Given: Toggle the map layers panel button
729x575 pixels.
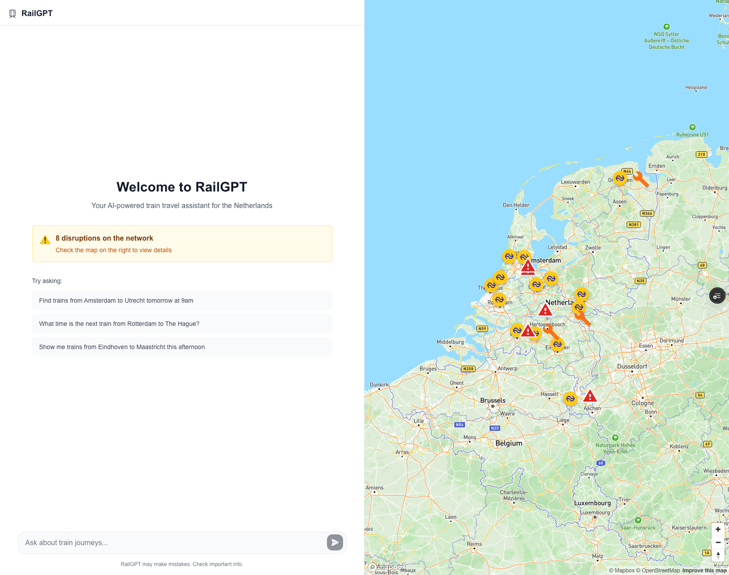Looking at the screenshot, I should coord(717,296).
